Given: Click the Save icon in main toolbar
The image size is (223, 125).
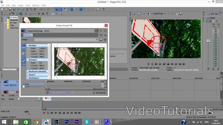Looking at the screenshot, I should pos(10,9).
